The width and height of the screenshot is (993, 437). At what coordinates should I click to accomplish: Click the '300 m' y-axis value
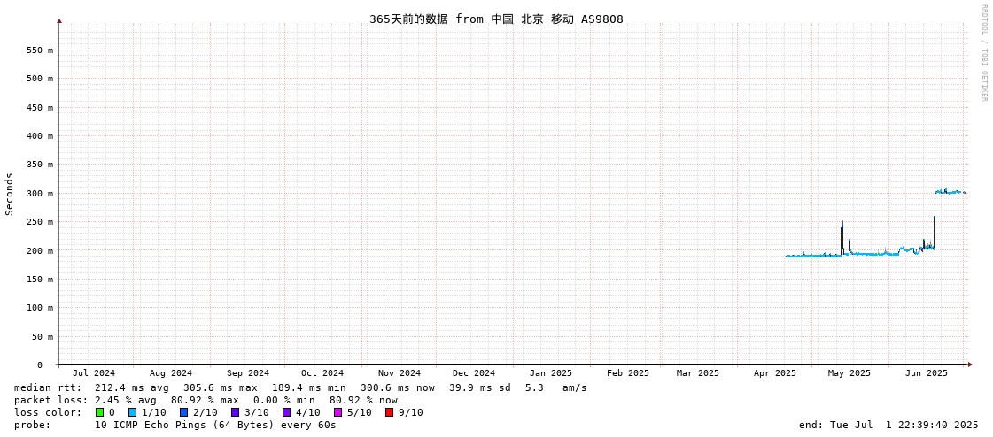(41, 194)
